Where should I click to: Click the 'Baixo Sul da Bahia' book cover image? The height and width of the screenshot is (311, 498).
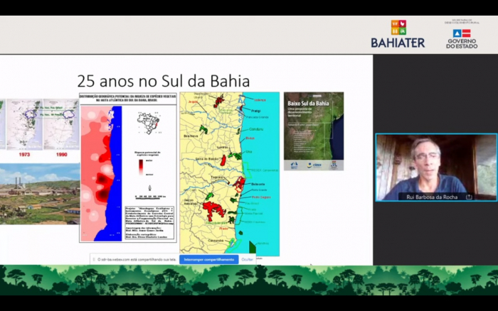pos(314,131)
